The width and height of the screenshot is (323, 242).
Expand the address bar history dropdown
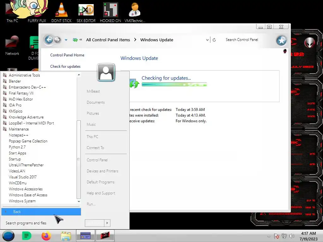click(207, 40)
